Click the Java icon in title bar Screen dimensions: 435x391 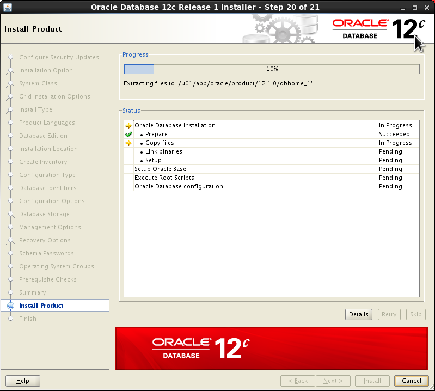click(8, 7)
